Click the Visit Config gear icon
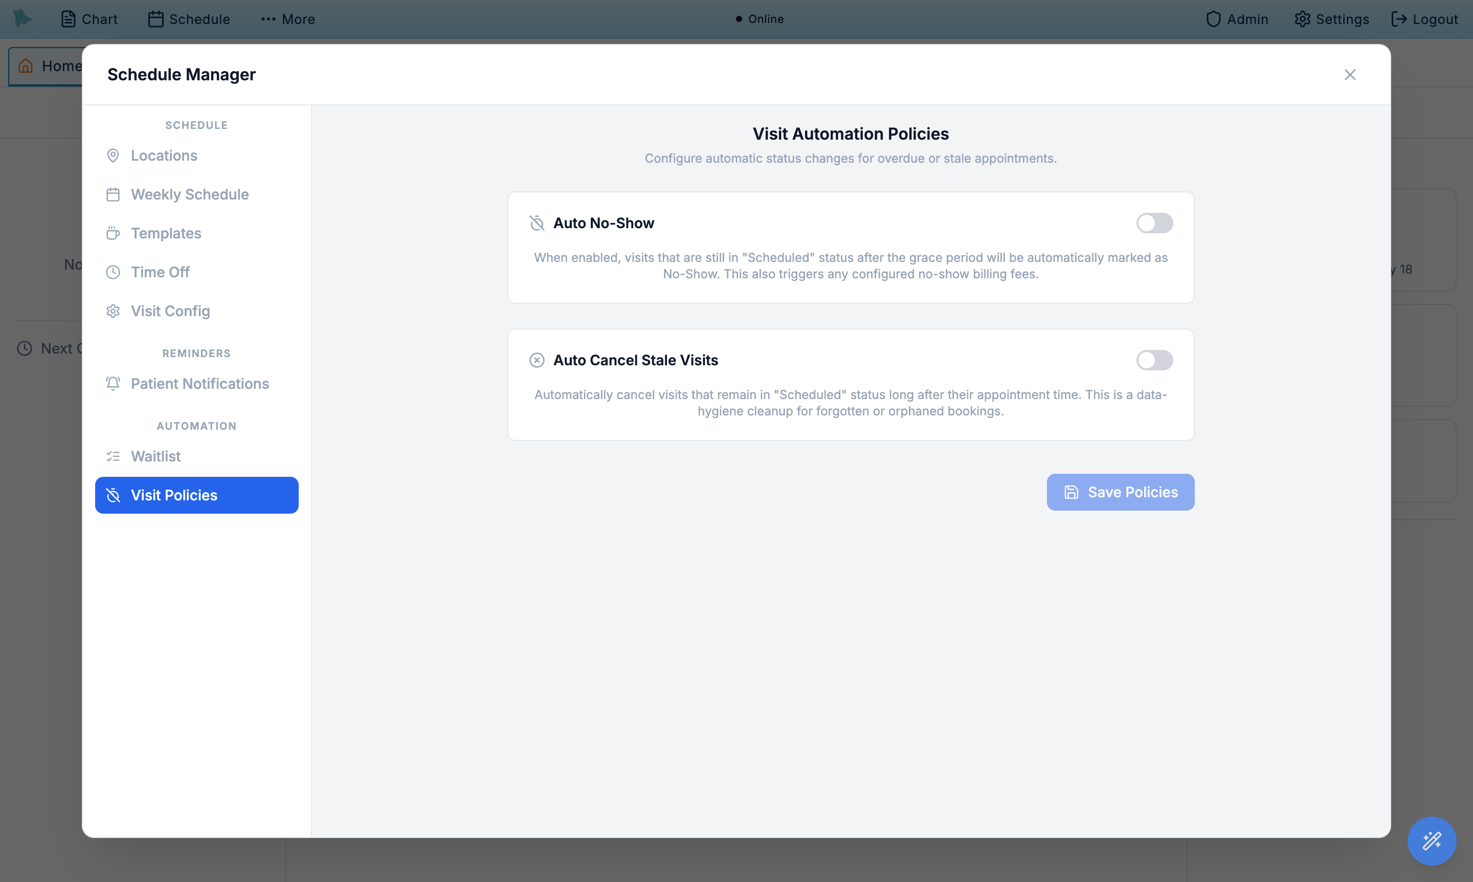The height and width of the screenshot is (882, 1473). [x=113, y=312]
